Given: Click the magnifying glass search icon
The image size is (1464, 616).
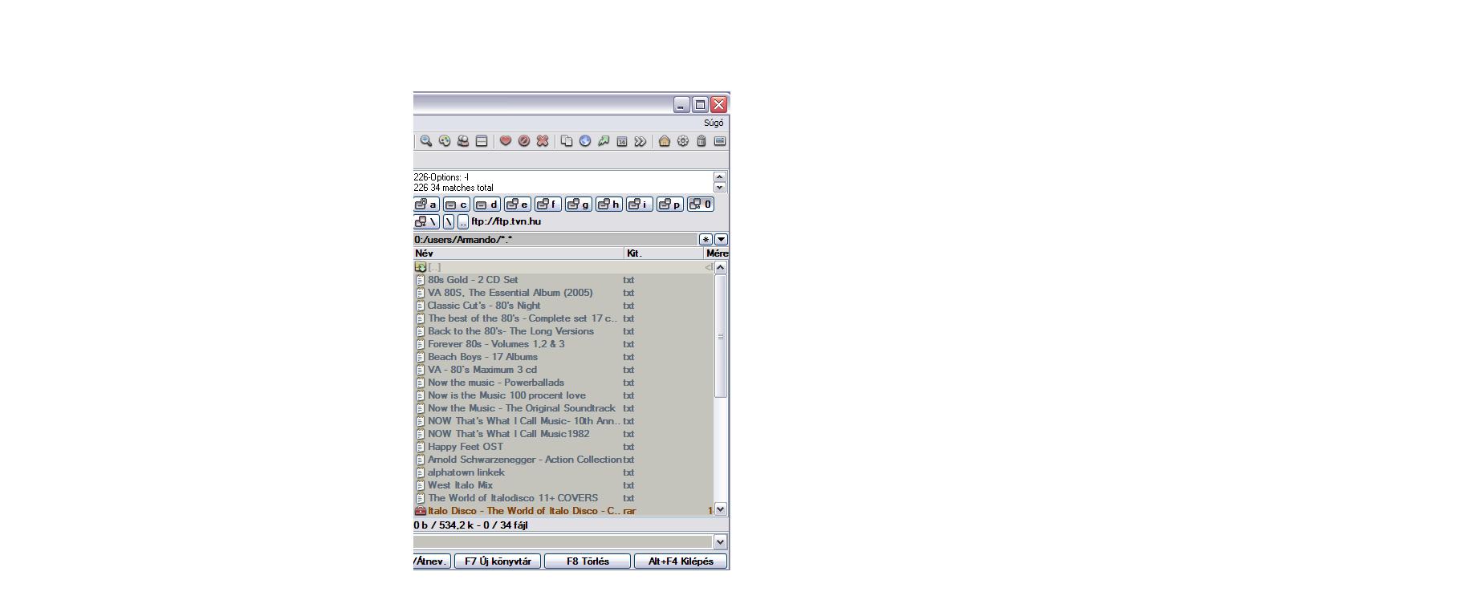Looking at the screenshot, I should coord(426,141).
